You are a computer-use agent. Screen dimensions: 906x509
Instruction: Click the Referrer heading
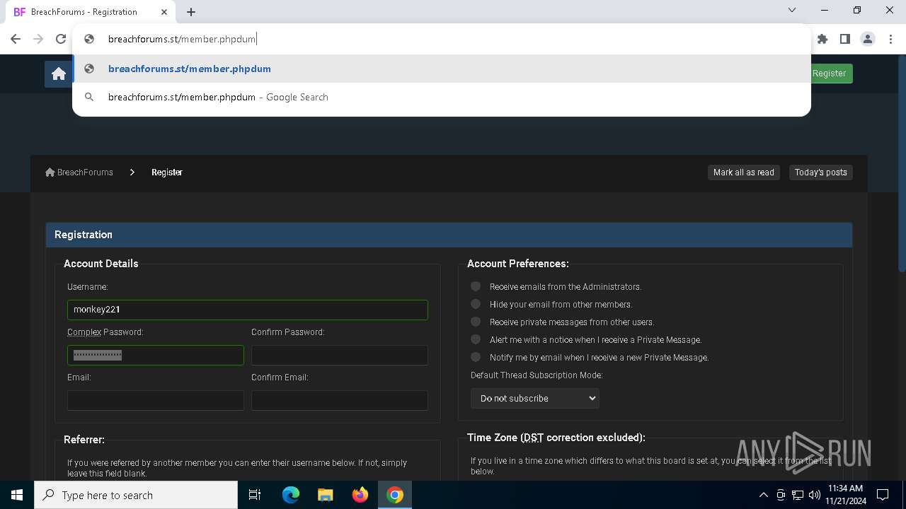click(x=84, y=440)
